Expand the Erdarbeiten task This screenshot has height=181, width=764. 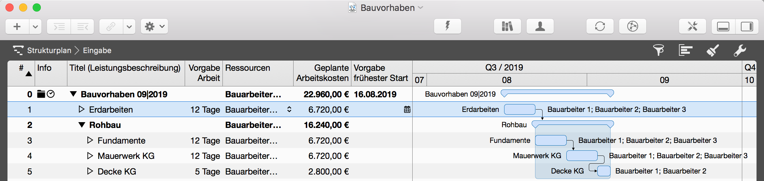click(81, 109)
